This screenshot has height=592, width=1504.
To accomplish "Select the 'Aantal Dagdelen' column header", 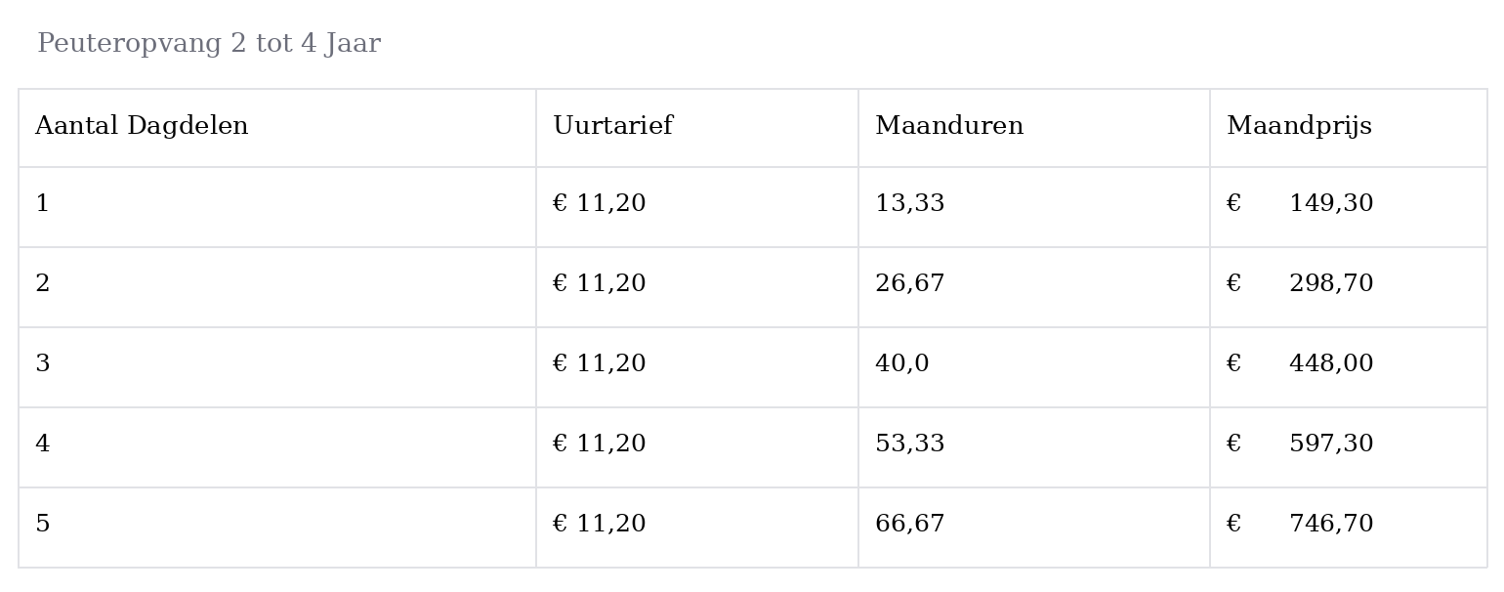I will [277, 128].
